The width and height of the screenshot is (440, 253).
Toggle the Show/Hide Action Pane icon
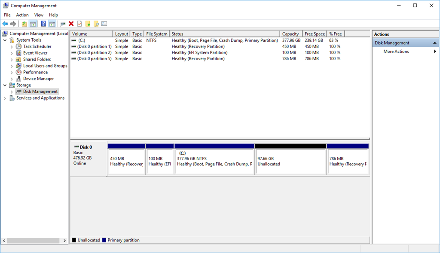coord(52,24)
